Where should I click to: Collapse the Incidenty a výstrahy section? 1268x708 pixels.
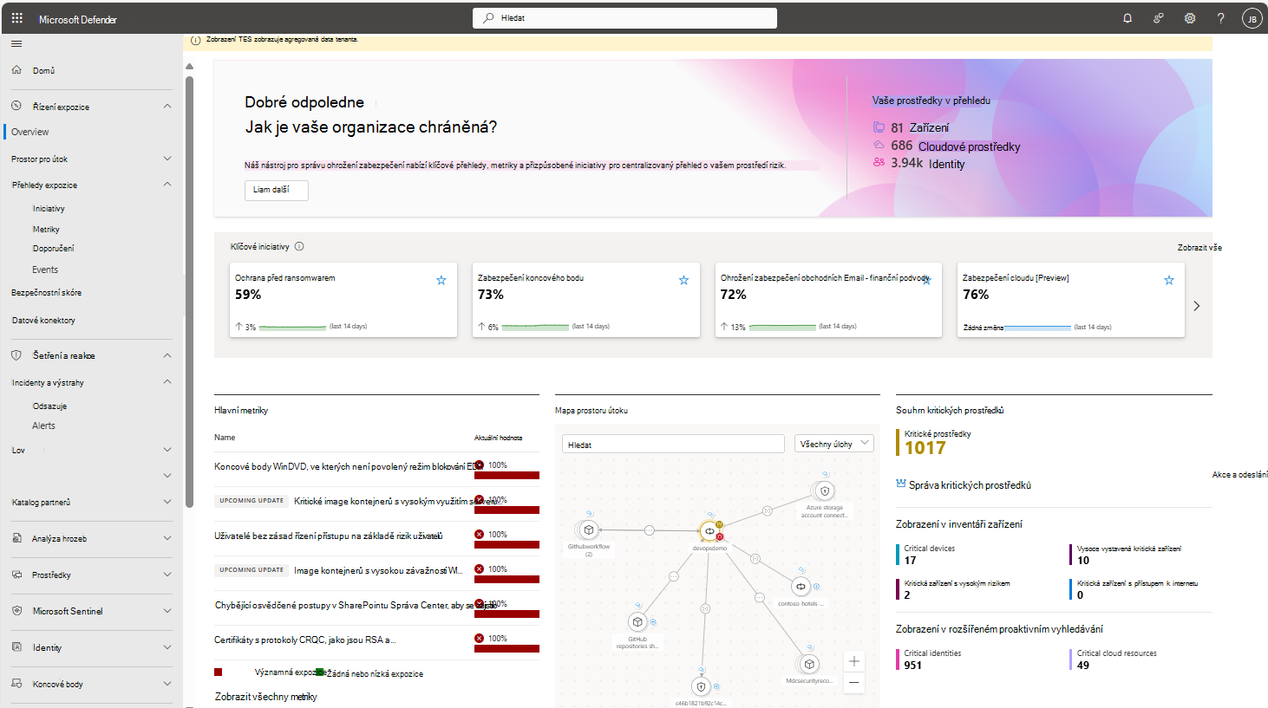[167, 382]
